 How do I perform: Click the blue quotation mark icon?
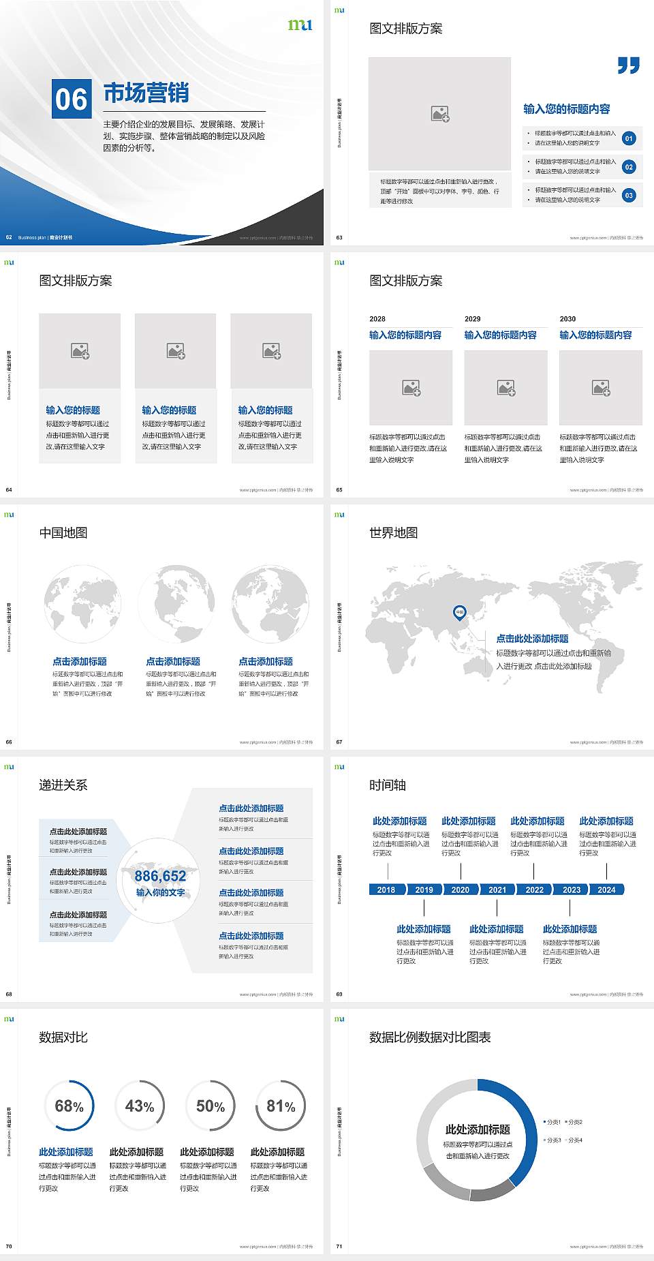tap(628, 65)
